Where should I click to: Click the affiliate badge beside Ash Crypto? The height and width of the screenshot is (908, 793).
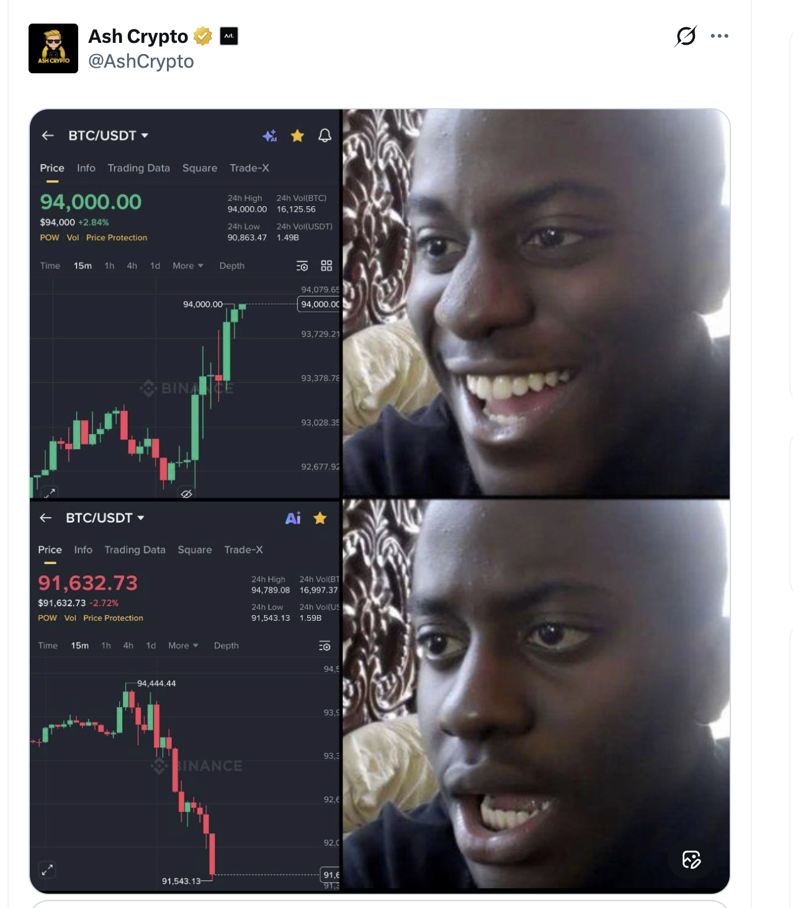tap(229, 36)
